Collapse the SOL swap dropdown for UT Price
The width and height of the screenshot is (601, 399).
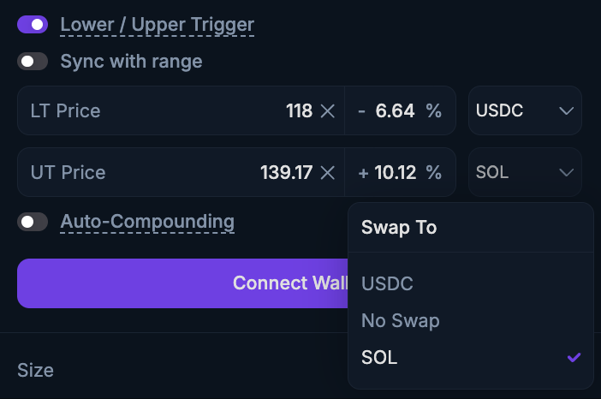(x=524, y=172)
